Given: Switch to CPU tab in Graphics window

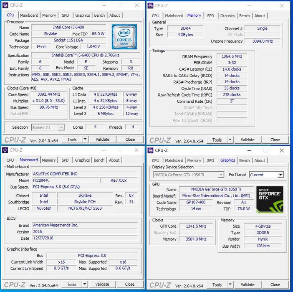Looking at the screenshot, I should coord(156,161).
